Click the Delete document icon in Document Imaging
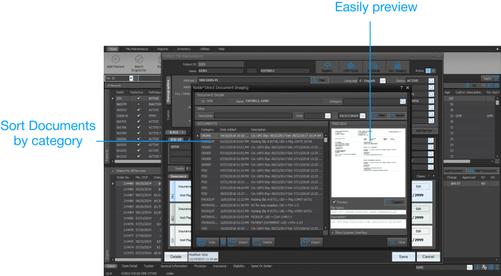Screen dimensions: 501x276 [x=263, y=242]
